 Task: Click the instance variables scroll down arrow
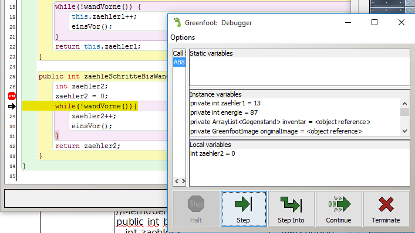[404, 131]
